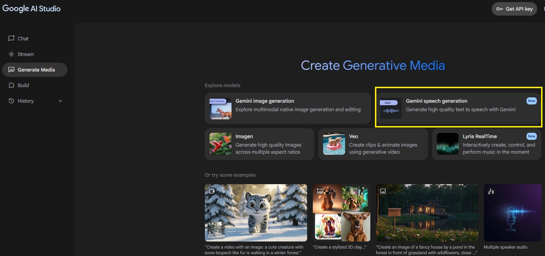Click the fancy house caption text
Image resolution: width=545 pixels, height=256 pixels.
point(426,250)
